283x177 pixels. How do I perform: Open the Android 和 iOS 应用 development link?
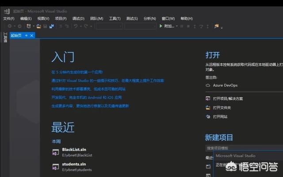(87, 97)
